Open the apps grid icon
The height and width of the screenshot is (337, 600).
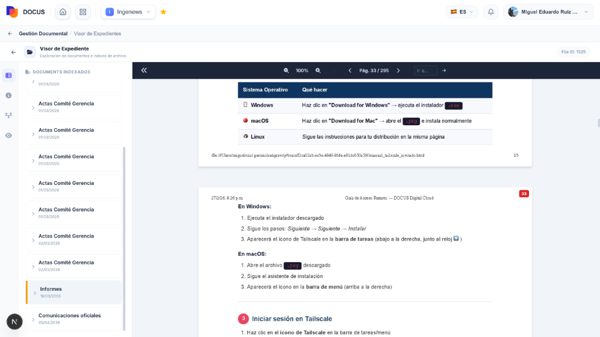pyautogui.click(x=83, y=12)
